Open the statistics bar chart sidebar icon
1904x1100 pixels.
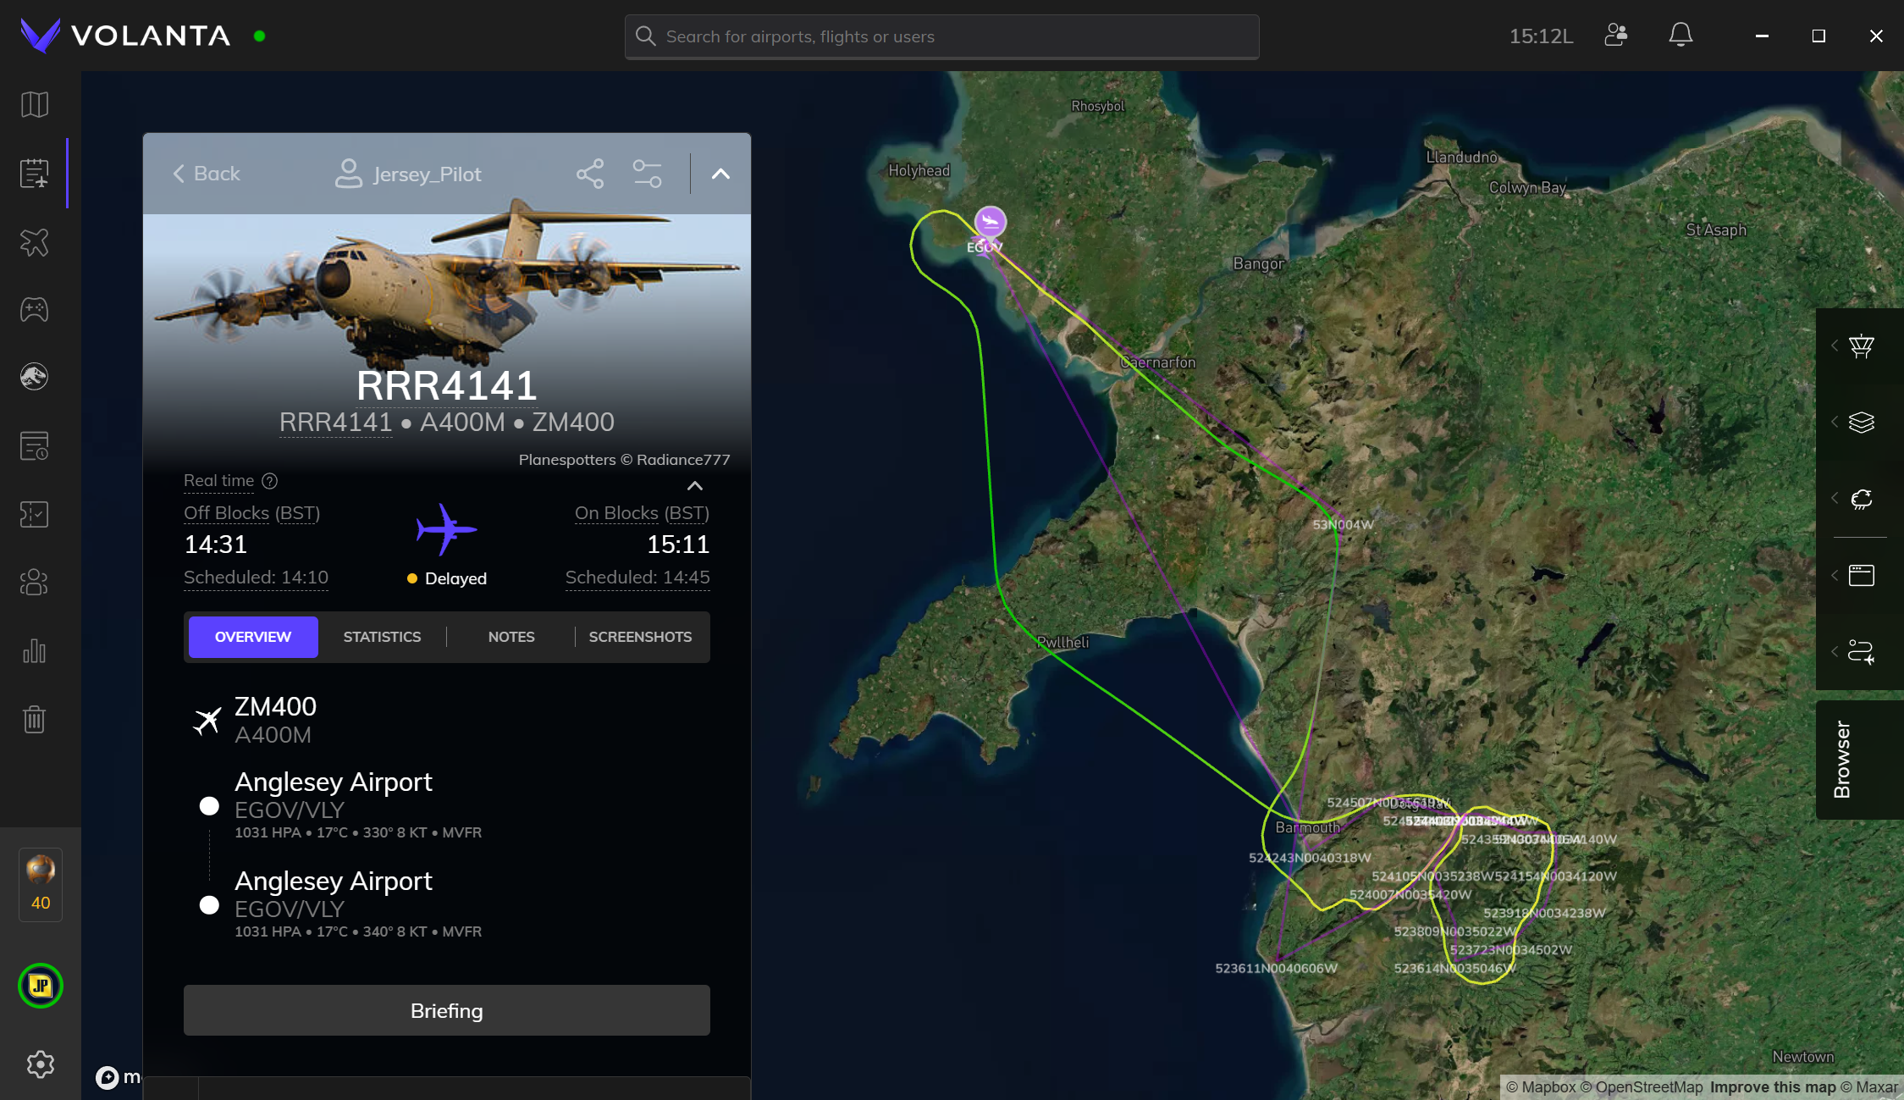(35, 651)
